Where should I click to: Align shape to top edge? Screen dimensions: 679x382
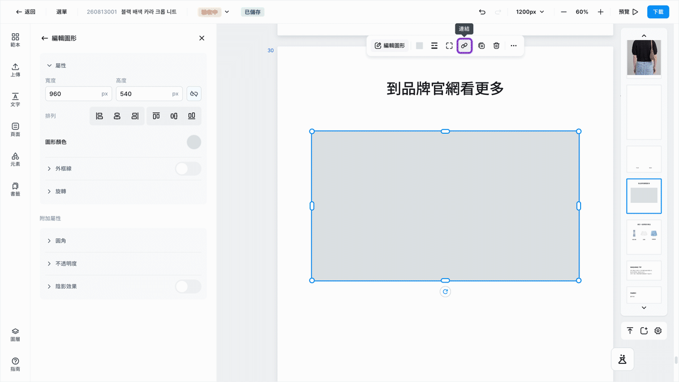pyautogui.click(x=156, y=116)
